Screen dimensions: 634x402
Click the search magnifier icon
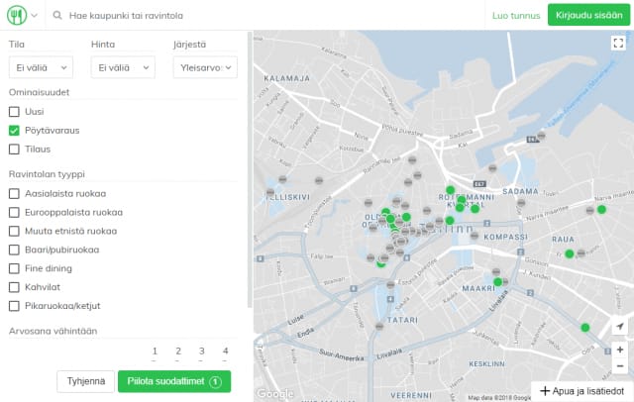coord(57,16)
